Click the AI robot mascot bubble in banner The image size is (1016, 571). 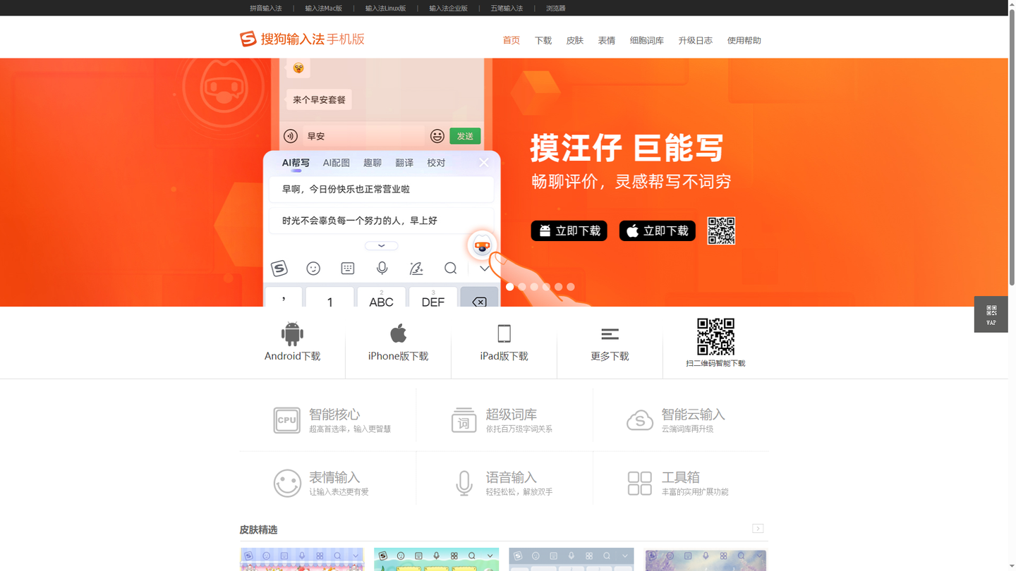[x=483, y=245]
